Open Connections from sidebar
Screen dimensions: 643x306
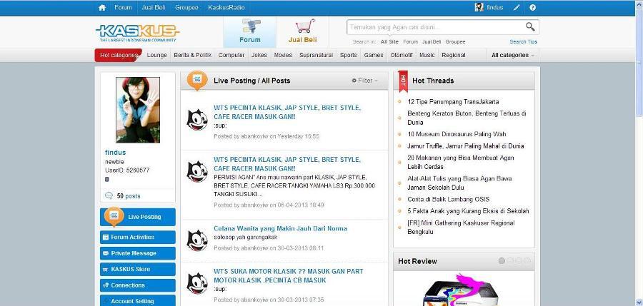coord(138,285)
